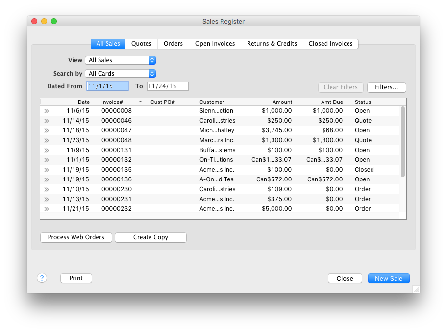Sort by the Customer column header

[x=219, y=102]
